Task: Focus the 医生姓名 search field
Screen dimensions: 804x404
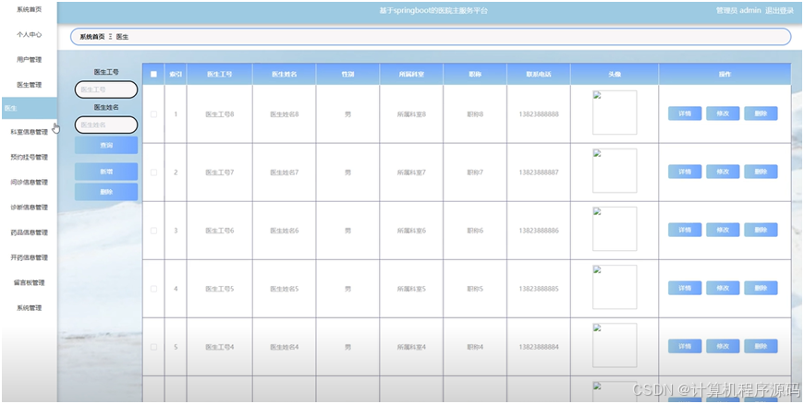Action: (106, 125)
